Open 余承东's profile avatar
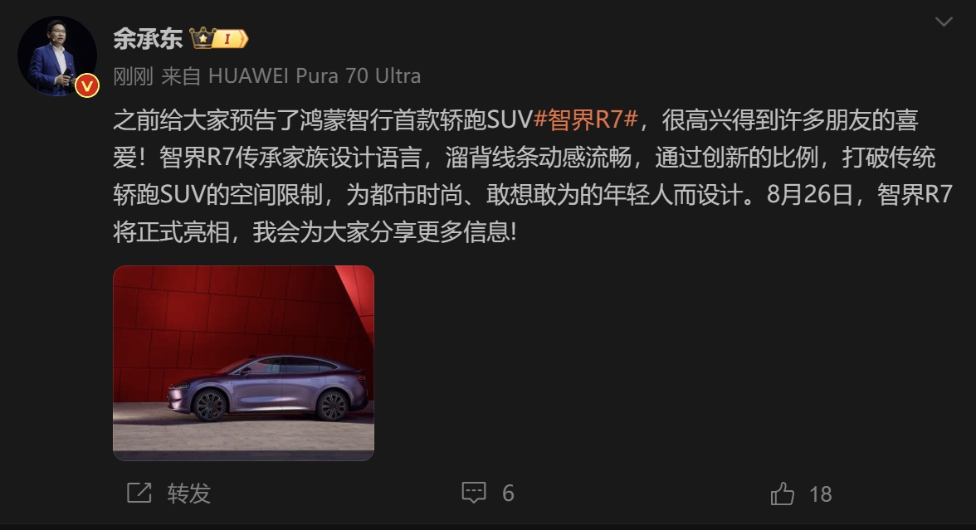Screen dimensions: 976x530 tap(57, 56)
